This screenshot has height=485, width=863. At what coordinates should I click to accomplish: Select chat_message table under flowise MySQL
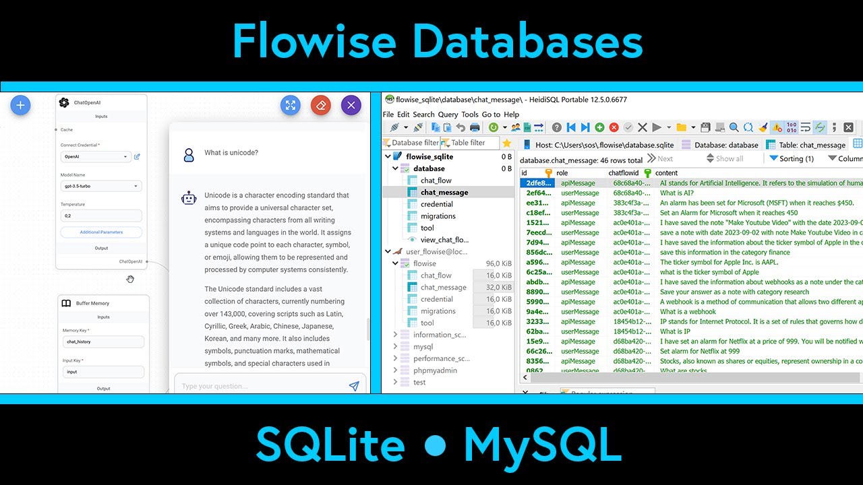pos(443,287)
